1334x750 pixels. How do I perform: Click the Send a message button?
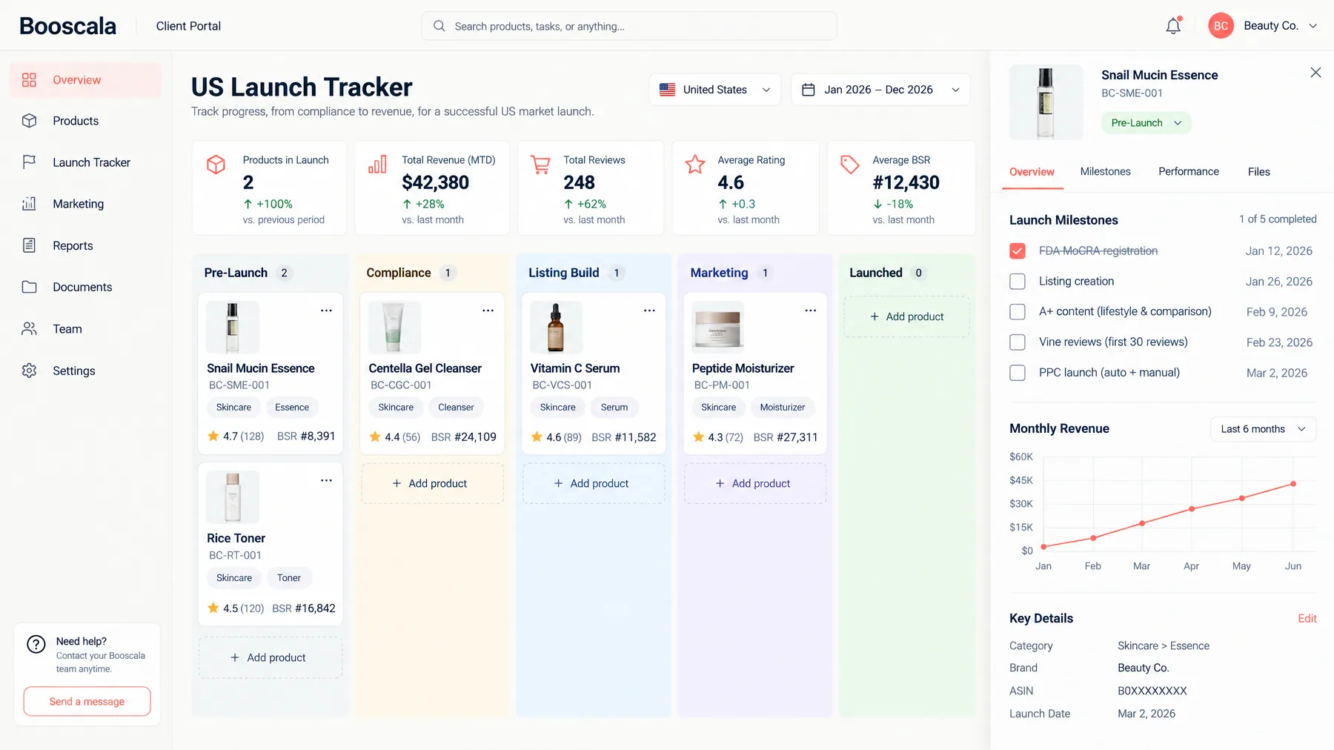pos(87,702)
